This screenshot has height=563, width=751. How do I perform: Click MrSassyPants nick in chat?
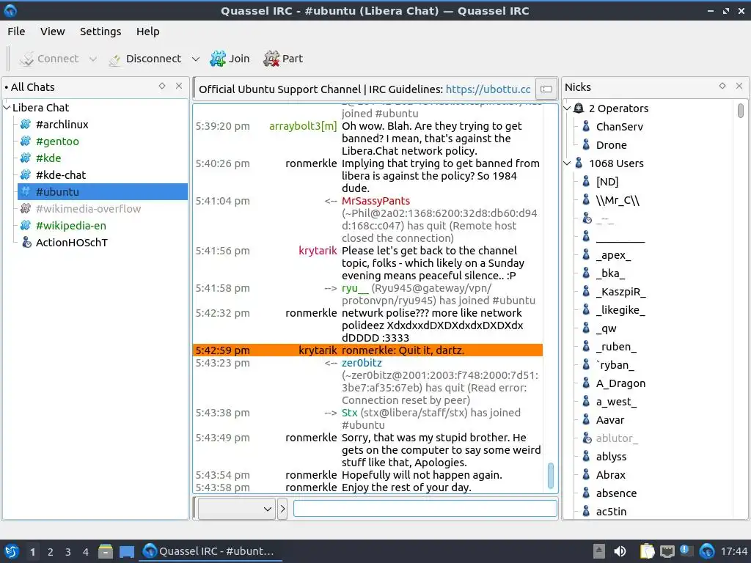(x=375, y=201)
